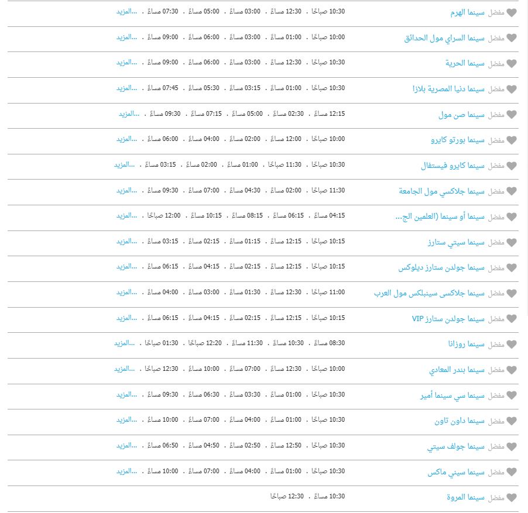The height and width of the screenshot is (513, 528).
Task: Mark سينما بورتو كايرو as favorite
Action: 512,140
